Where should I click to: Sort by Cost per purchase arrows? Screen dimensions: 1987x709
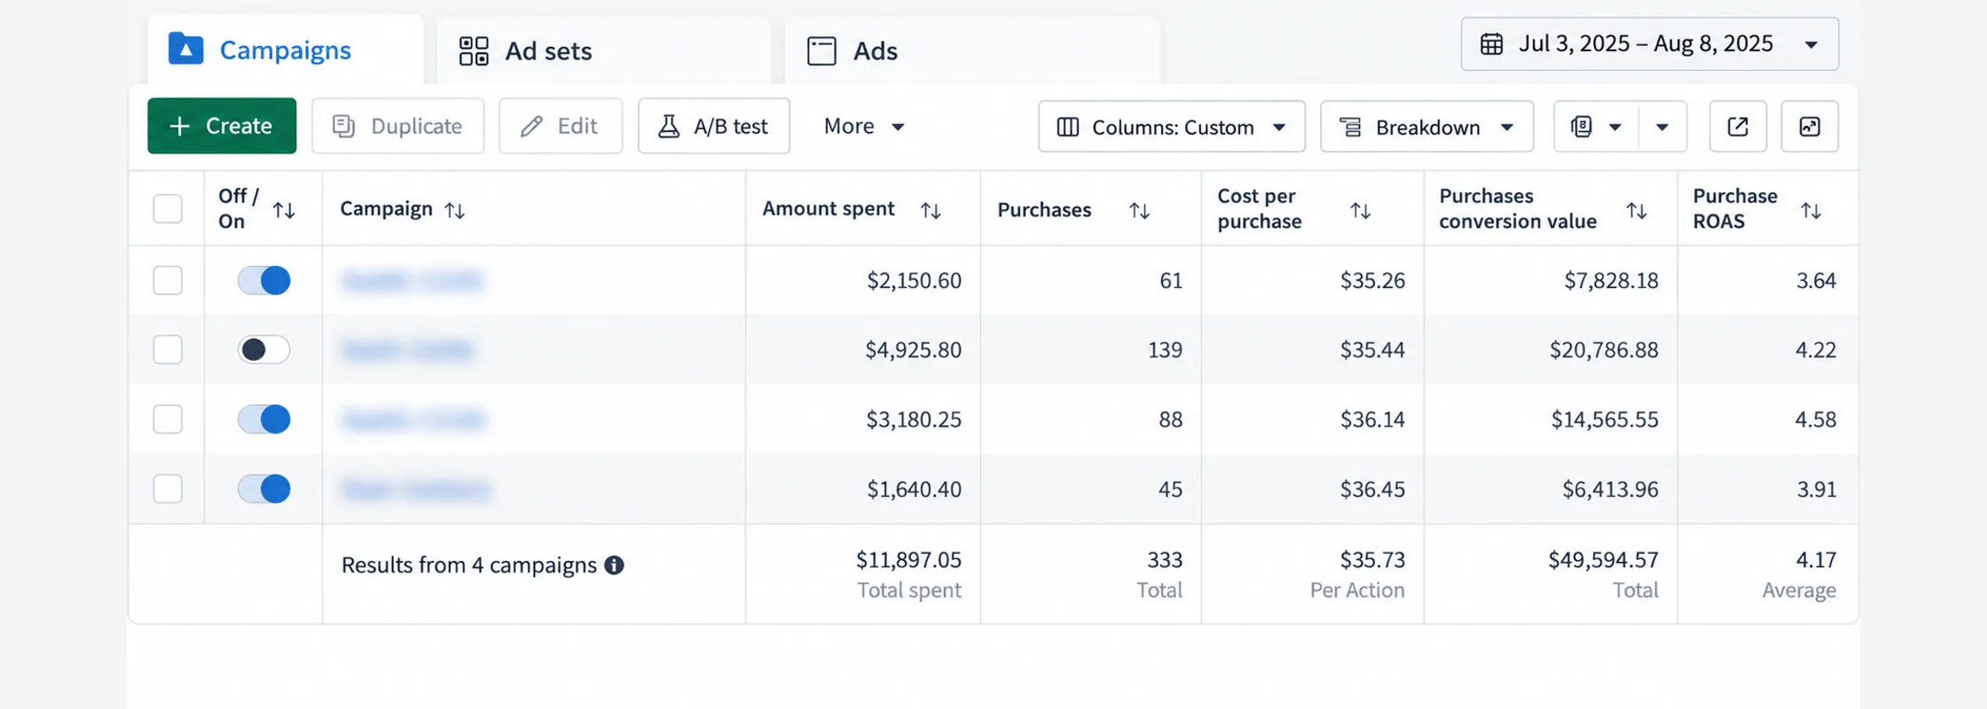click(1360, 210)
